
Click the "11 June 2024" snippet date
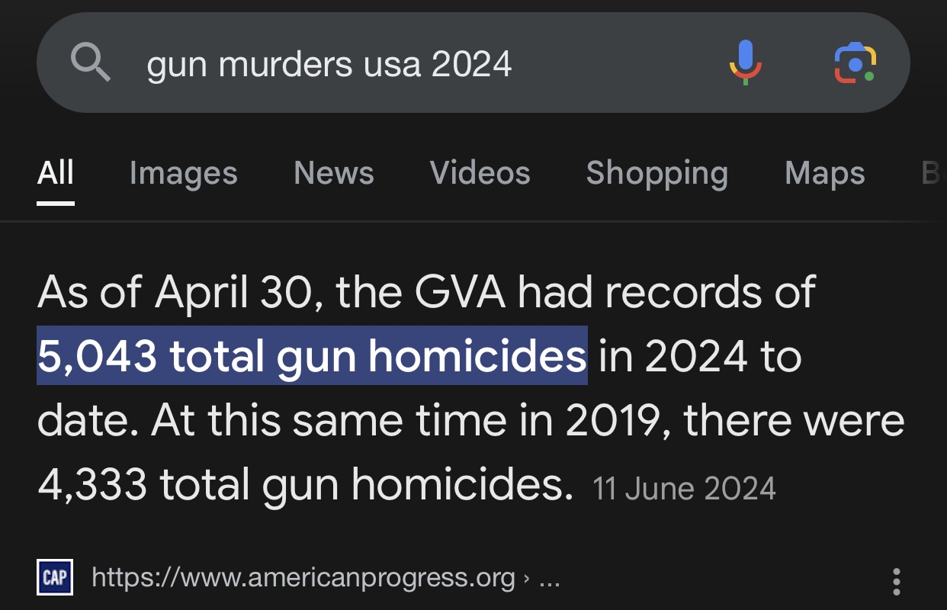point(684,489)
